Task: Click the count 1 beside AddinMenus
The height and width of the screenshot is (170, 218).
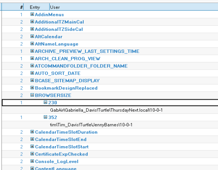Action: (21, 15)
